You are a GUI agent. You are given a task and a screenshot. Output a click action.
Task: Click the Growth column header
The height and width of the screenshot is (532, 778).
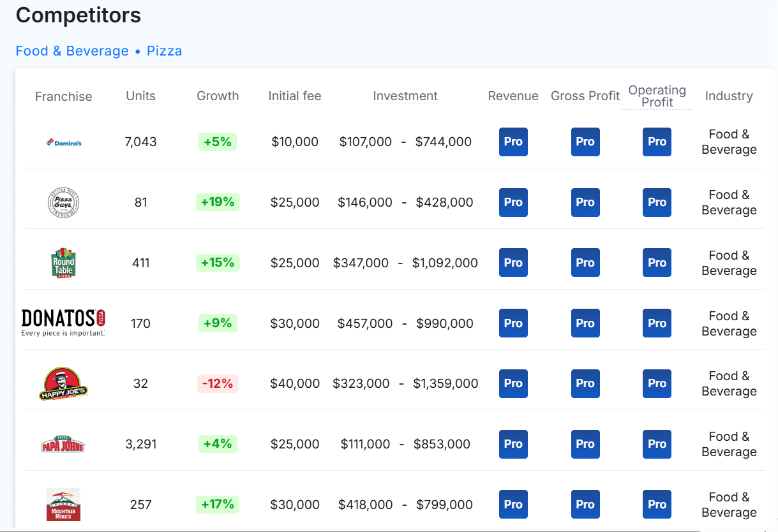point(218,96)
